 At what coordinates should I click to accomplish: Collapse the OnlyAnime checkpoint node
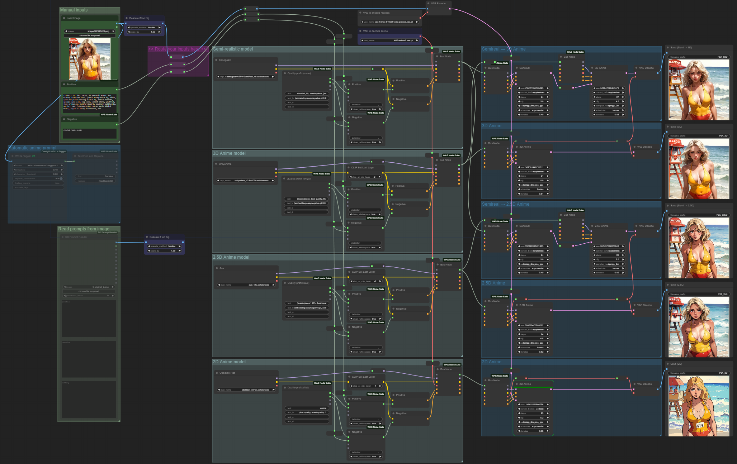[216, 164]
